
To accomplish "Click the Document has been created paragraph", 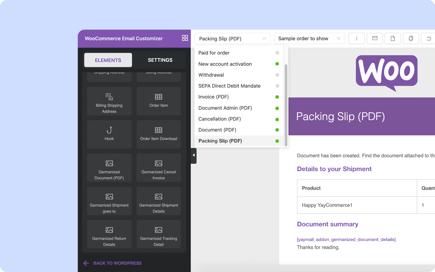I will click(366, 156).
